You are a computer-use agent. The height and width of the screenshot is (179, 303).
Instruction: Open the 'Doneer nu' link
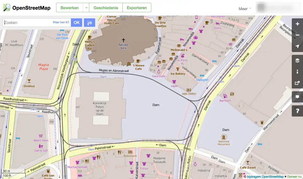(x=294, y=177)
